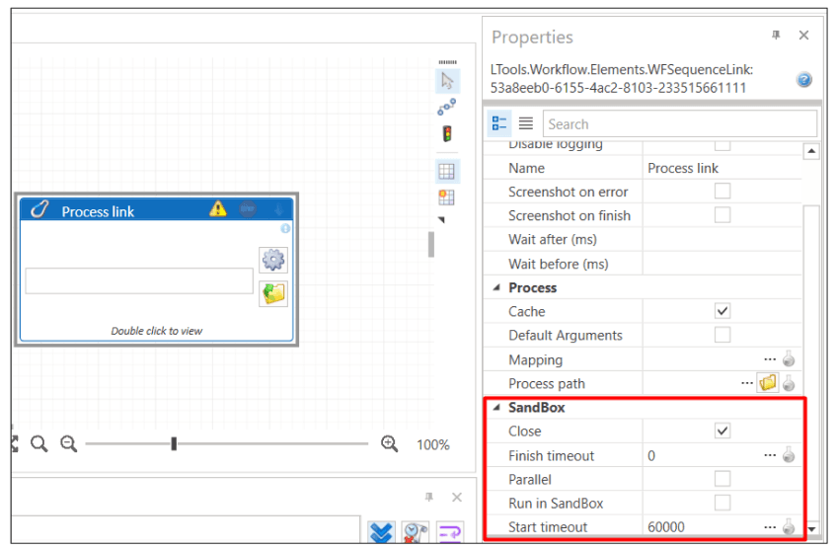
Task: Open settings gear on Process link node
Action: pyautogui.click(x=273, y=260)
